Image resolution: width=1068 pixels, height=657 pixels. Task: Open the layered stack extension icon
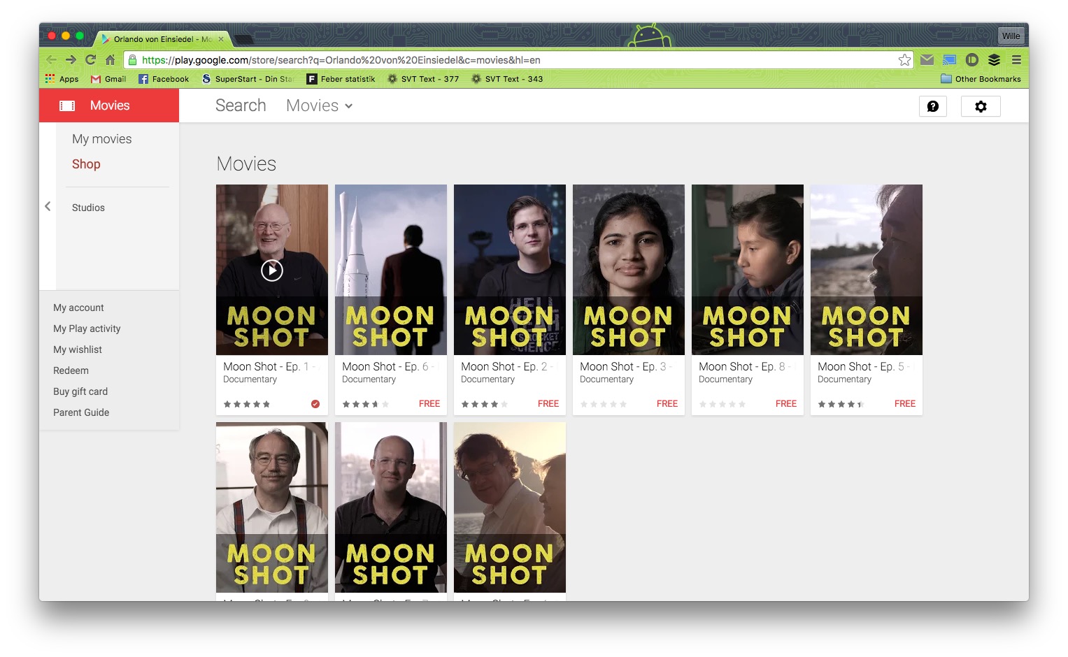coord(994,60)
